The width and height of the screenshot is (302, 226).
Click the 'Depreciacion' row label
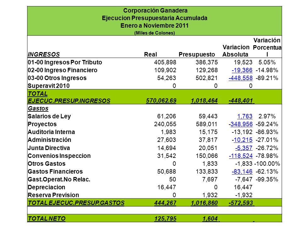47,187
